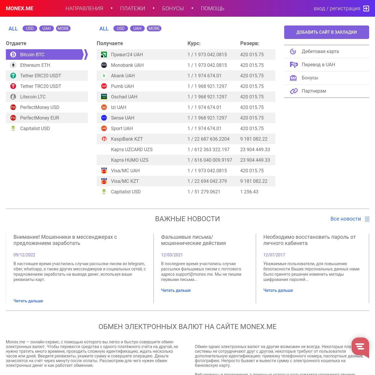Click Дебетовая карта sidebar label
The height and width of the screenshot is (375, 375).
coord(320,51)
